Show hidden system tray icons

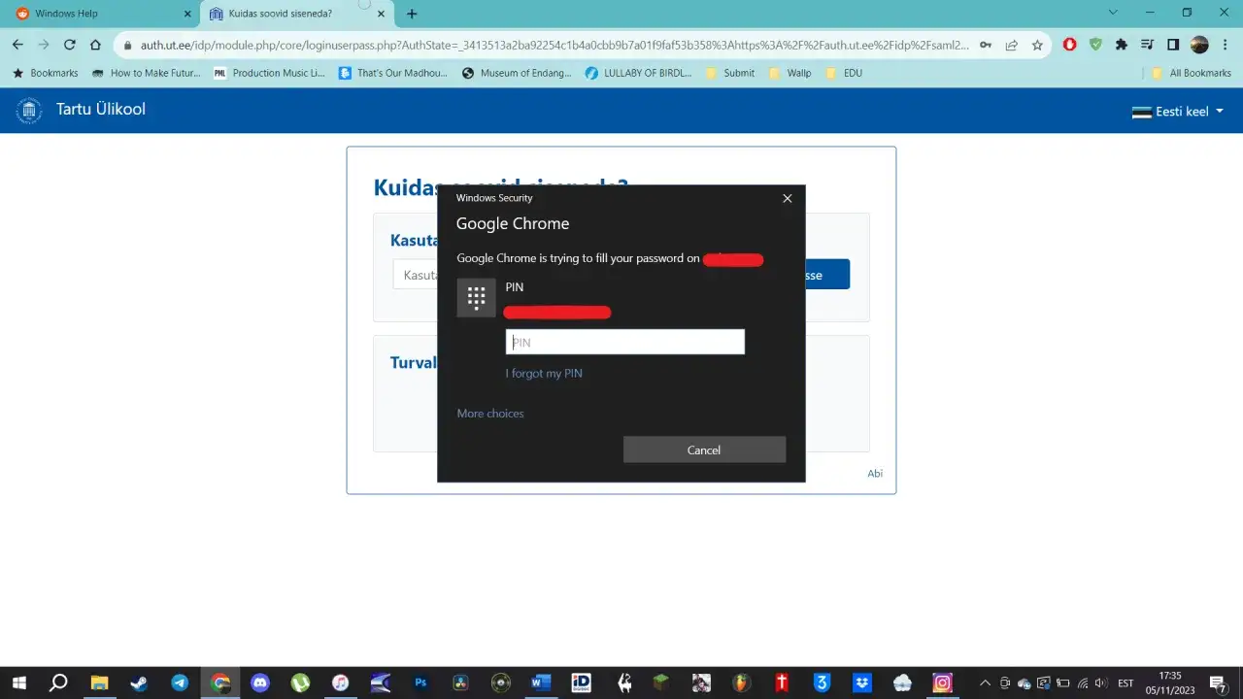(985, 682)
